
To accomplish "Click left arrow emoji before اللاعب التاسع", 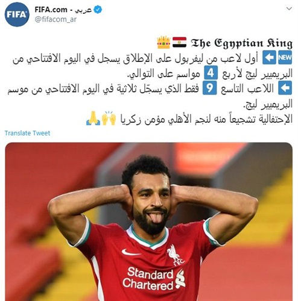I will [285, 88].
